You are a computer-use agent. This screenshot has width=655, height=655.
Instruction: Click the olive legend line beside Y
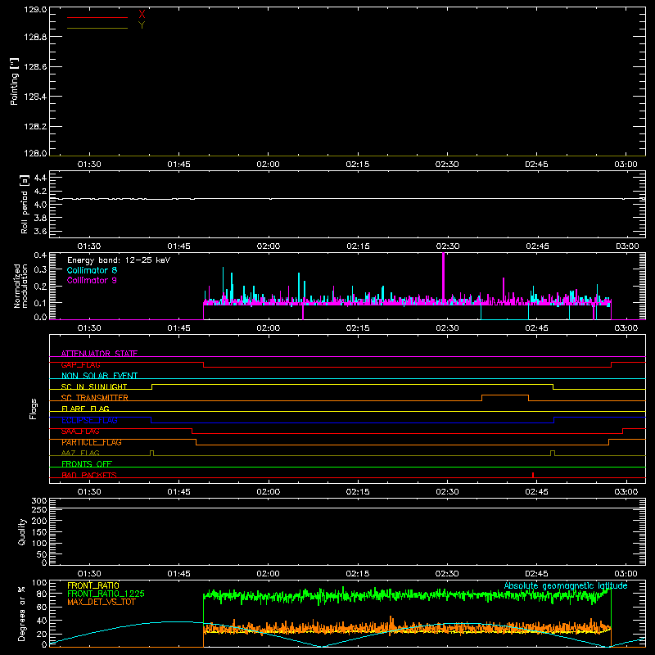coord(97,28)
